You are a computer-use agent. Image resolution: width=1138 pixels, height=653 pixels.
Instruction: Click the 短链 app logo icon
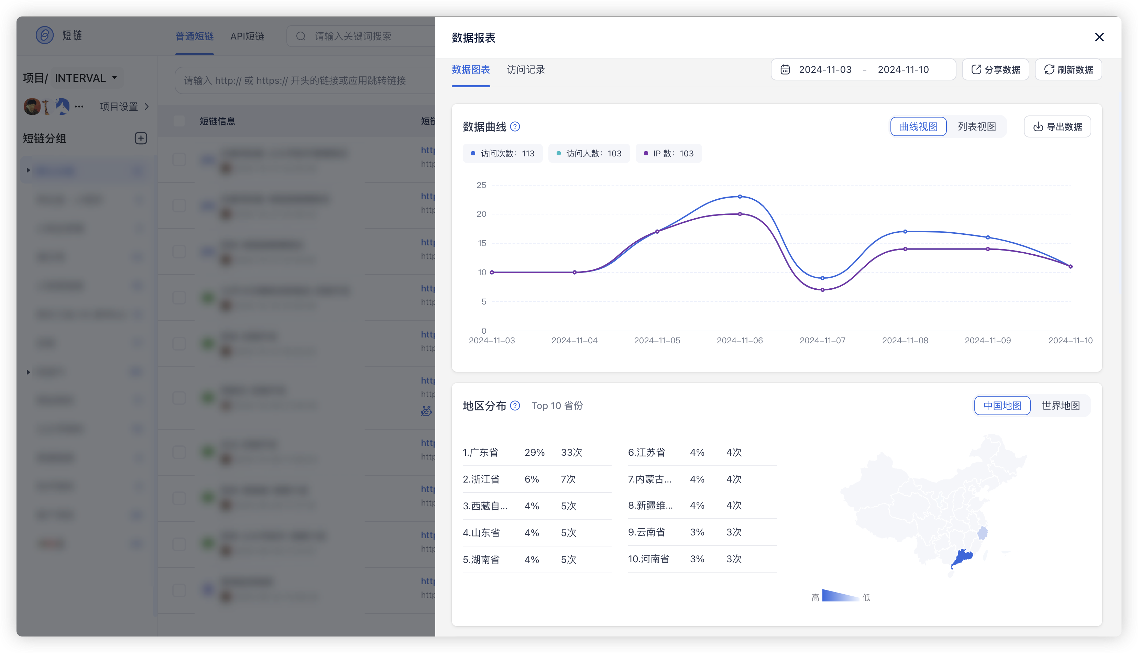44,35
